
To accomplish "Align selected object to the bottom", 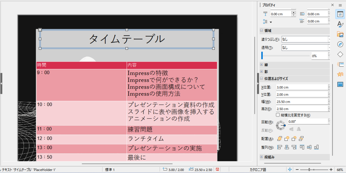I will 316,147.
